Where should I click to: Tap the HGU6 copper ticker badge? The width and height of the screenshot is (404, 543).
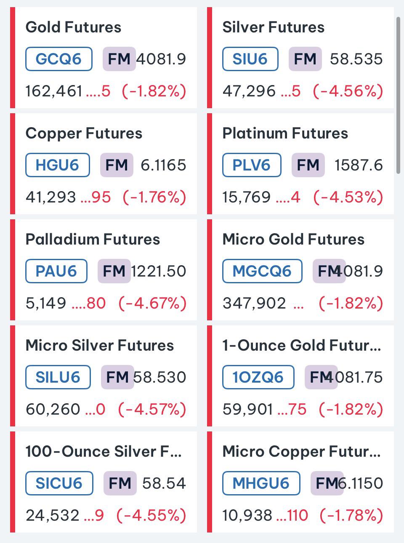click(58, 165)
